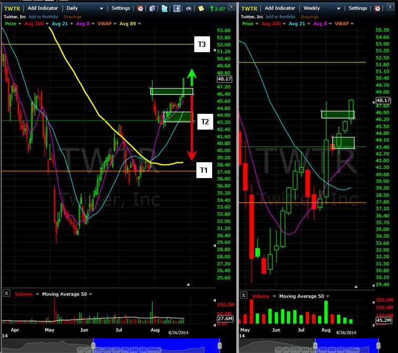The image size is (398, 353).
Task: Click the Facebook share icon
Action: pos(177,8)
